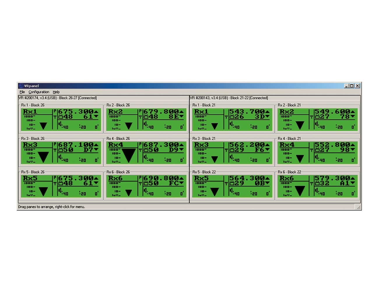The height and width of the screenshot is (291, 379).
Task: Click the battery icon showing 26
Action: pos(232,117)
